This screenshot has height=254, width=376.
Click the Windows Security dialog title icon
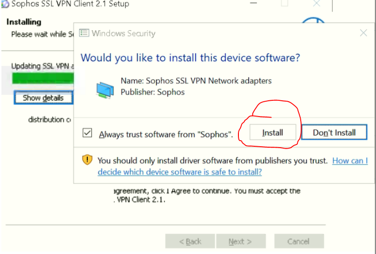[x=84, y=33]
